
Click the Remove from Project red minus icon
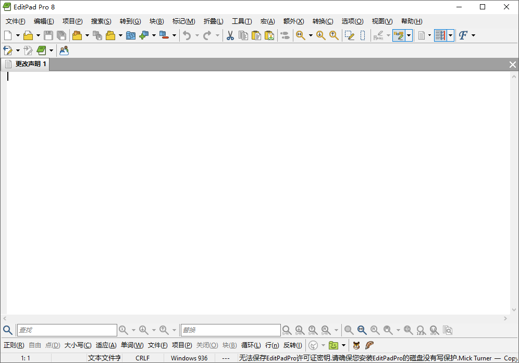[164, 35]
